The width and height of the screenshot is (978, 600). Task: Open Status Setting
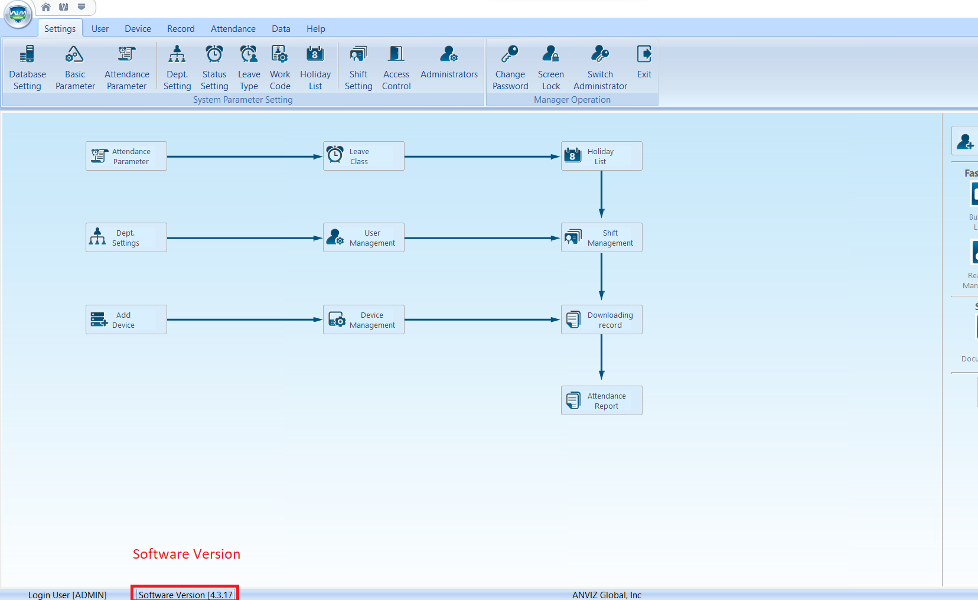tap(214, 66)
